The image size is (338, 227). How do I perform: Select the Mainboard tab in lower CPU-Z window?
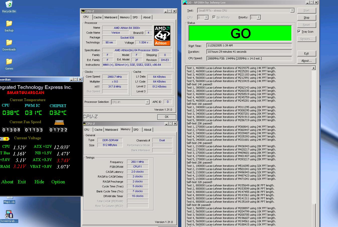point(111,130)
